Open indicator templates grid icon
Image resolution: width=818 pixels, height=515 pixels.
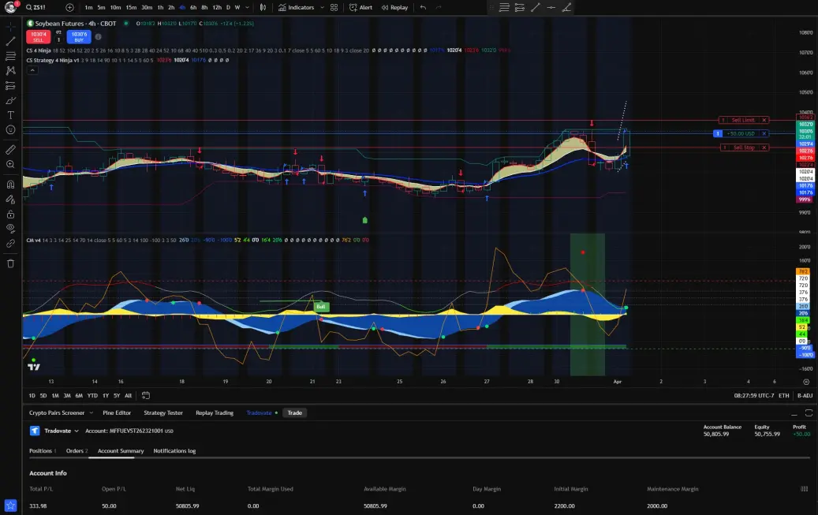tap(334, 7)
